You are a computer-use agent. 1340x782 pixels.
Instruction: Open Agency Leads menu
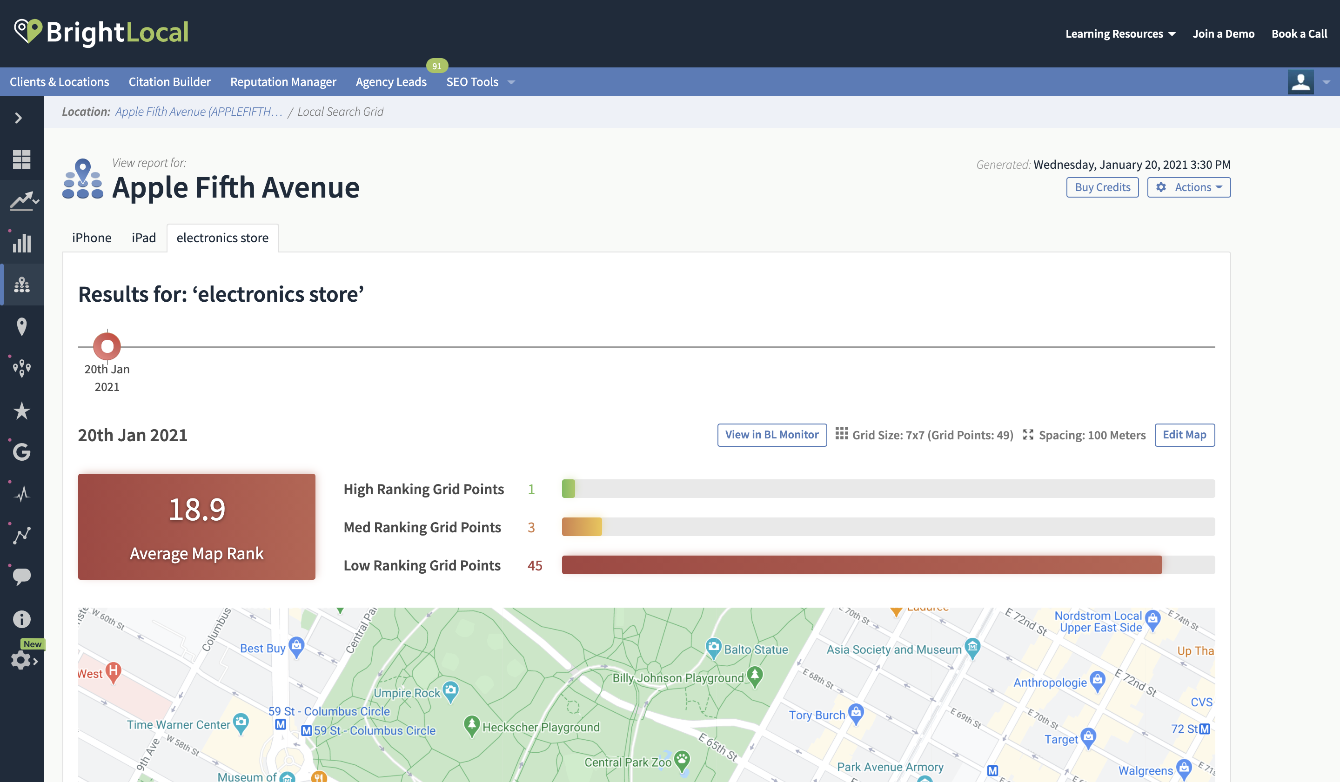click(391, 82)
